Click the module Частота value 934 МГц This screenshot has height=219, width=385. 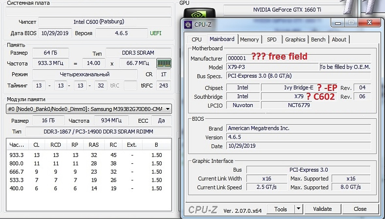click(x=111, y=120)
